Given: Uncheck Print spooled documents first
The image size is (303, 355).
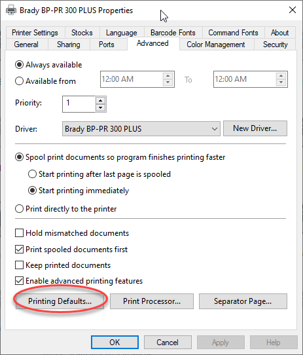Looking at the screenshot, I should [x=19, y=249].
